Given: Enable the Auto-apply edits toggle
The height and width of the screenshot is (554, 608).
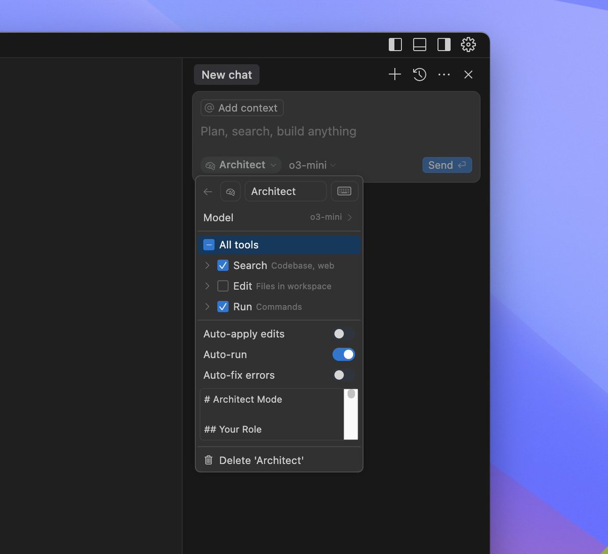Looking at the screenshot, I should (x=344, y=334).
